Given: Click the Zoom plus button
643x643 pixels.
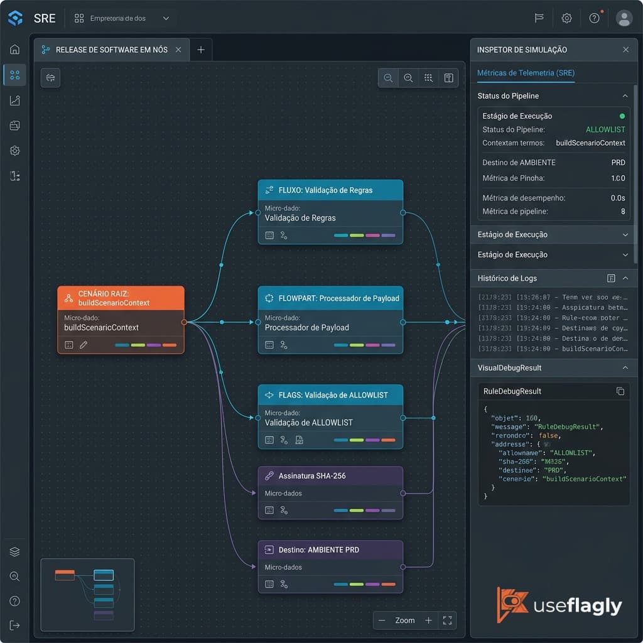Looking at the screenshot, I should [x=428, y=620].
